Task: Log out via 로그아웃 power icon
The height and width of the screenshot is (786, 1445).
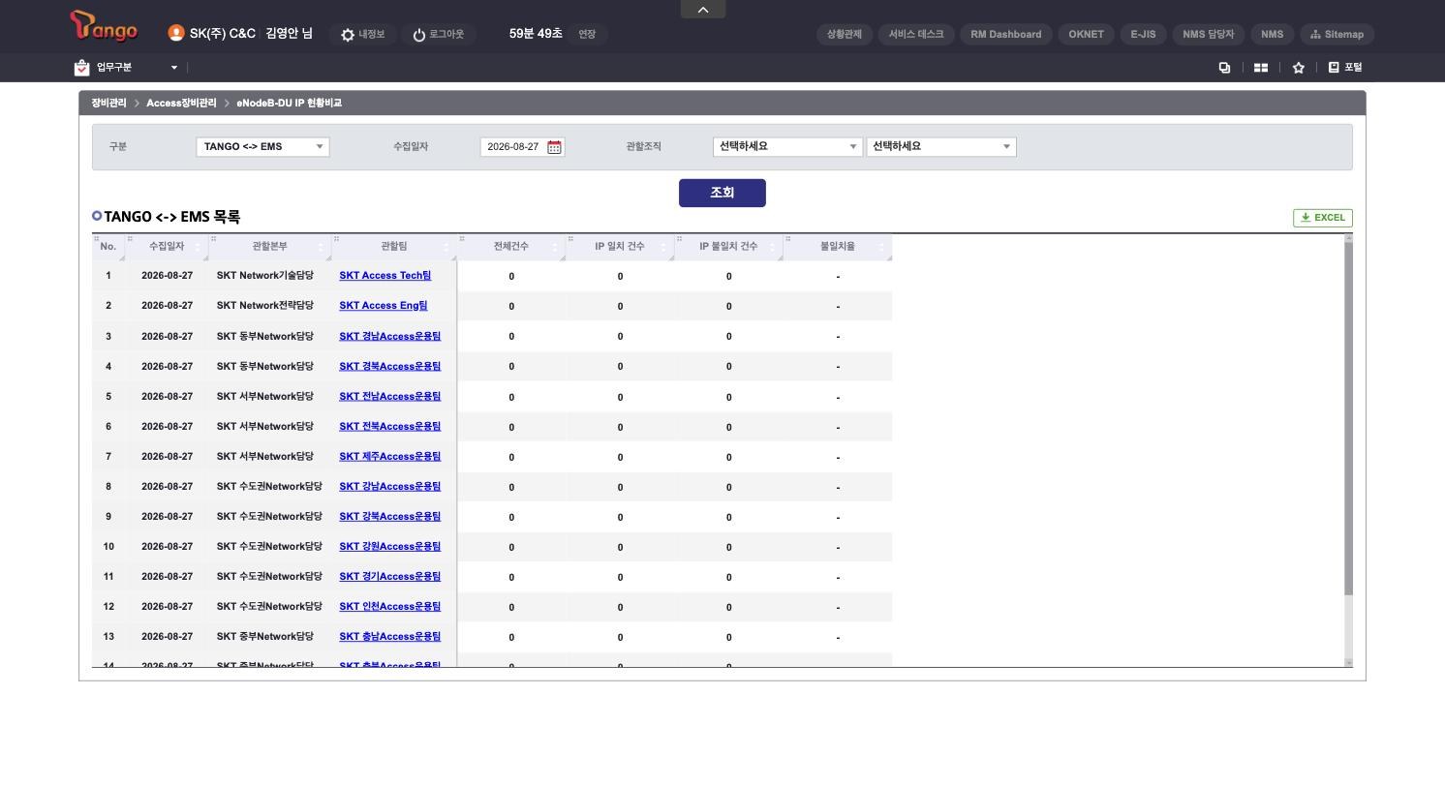Action: click(439, 34)
